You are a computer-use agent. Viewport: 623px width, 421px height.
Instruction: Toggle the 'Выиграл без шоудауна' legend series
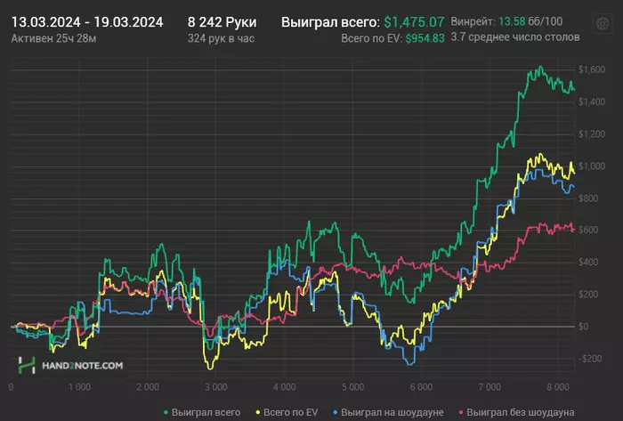pyautogui.click(x=516, y=412)
